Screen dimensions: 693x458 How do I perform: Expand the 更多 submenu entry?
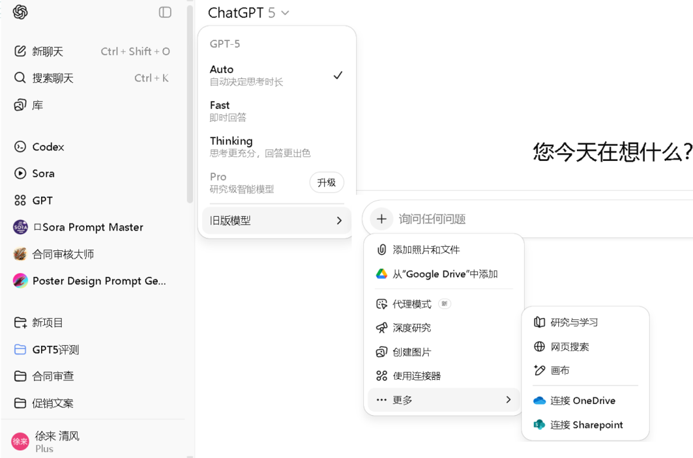point(443,400)
